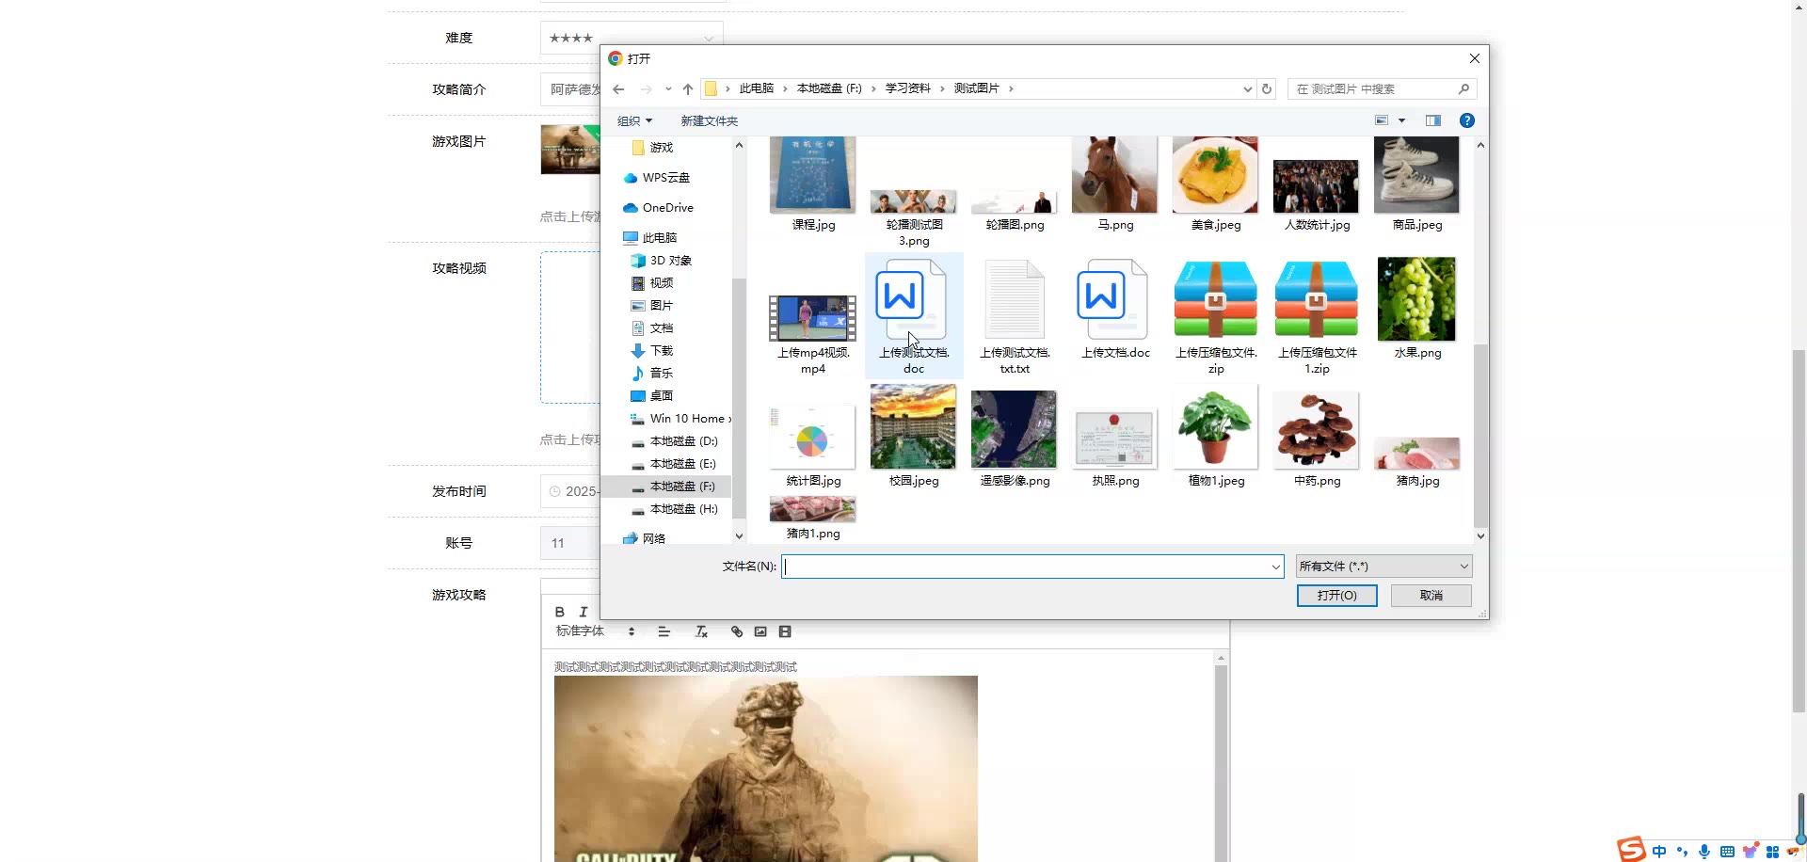Insert a link in the editor
Screen dimensions: 1807x862
pyautogui.click(x=737, y=631)
